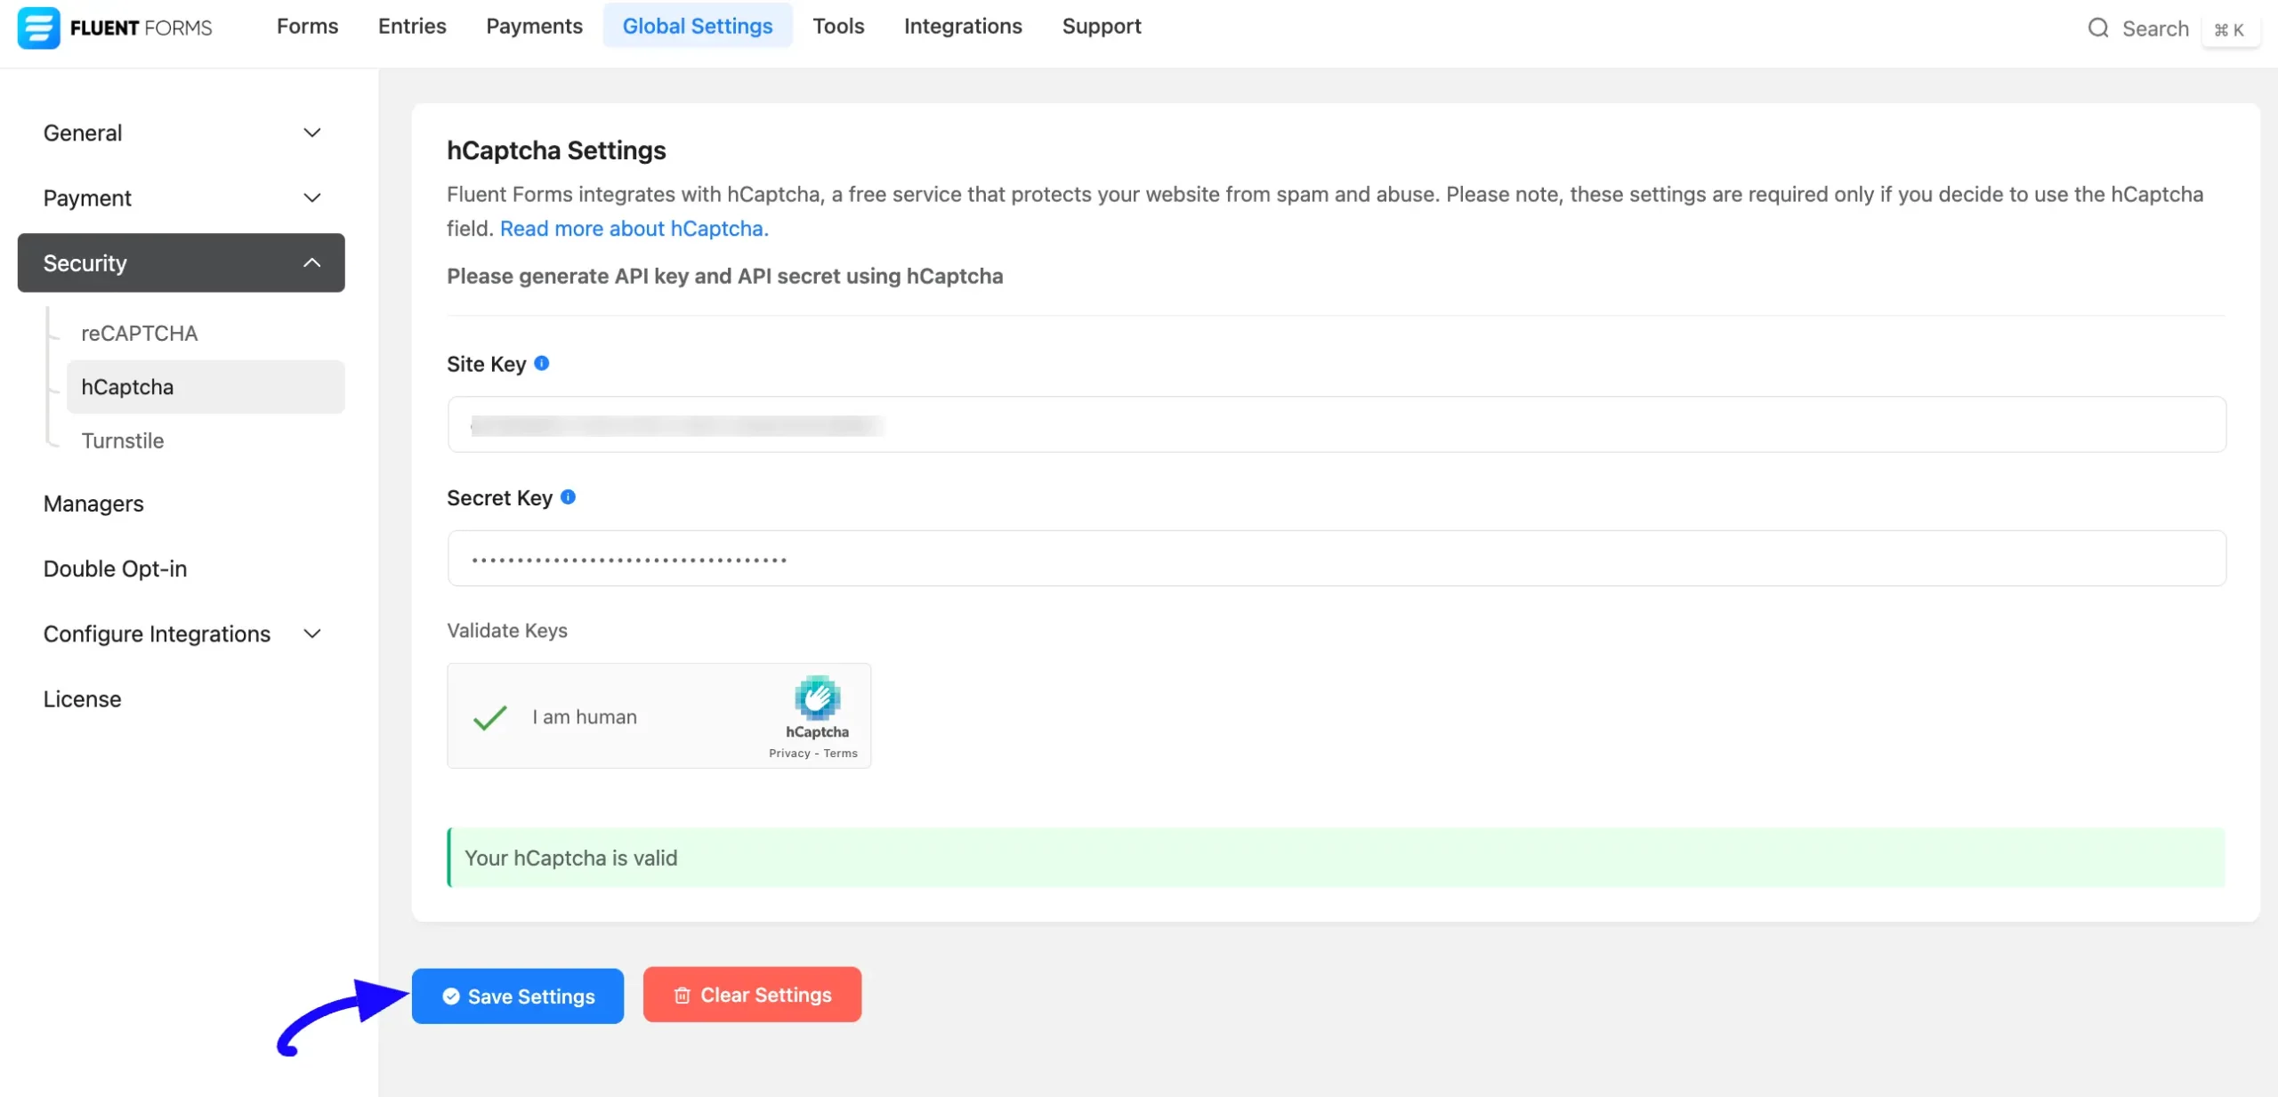Toggle the I am human checkmark
This screenshot has height=1097, width=2278.
click(x=489, y=717)
